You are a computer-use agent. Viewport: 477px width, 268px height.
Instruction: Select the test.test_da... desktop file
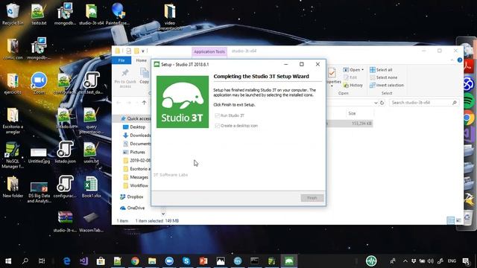coord(91,83)
